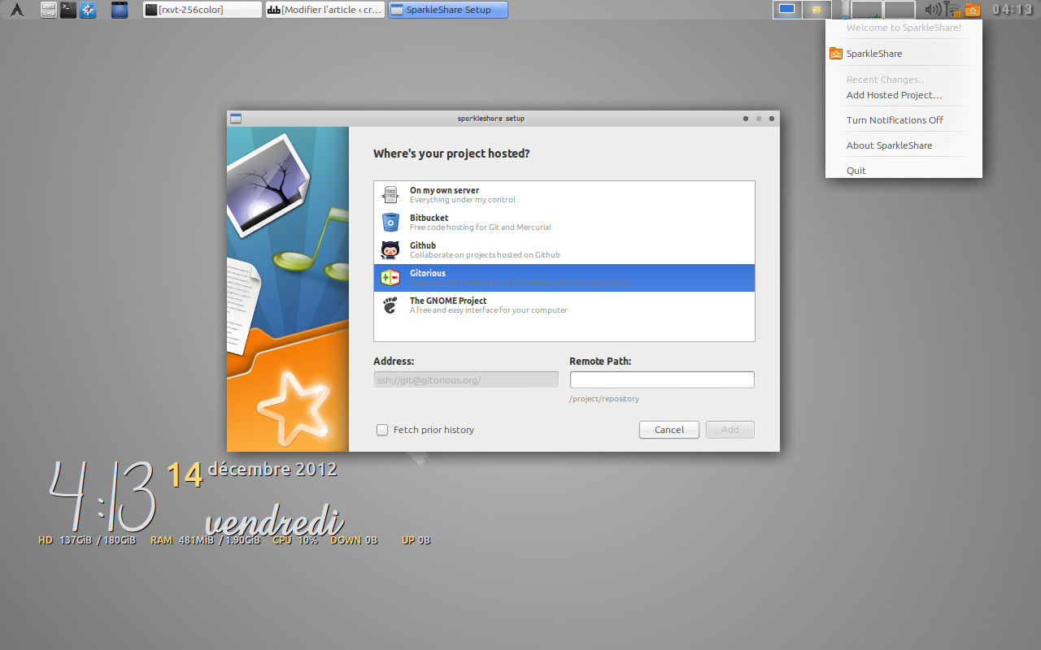Focus the Remote Path input field
The height and width of the screenshot is (650, 1041).
(x=662, y=379)
